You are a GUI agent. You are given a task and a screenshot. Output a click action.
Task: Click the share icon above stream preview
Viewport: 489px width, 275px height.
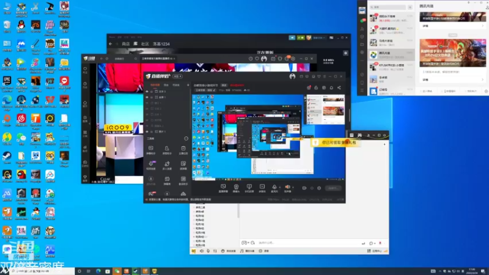(339, 87)
